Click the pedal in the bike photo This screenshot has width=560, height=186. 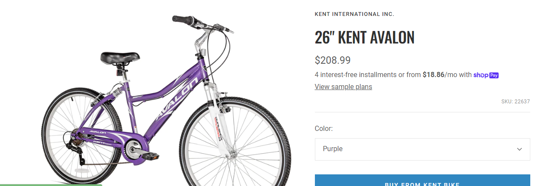pos(152,157)
